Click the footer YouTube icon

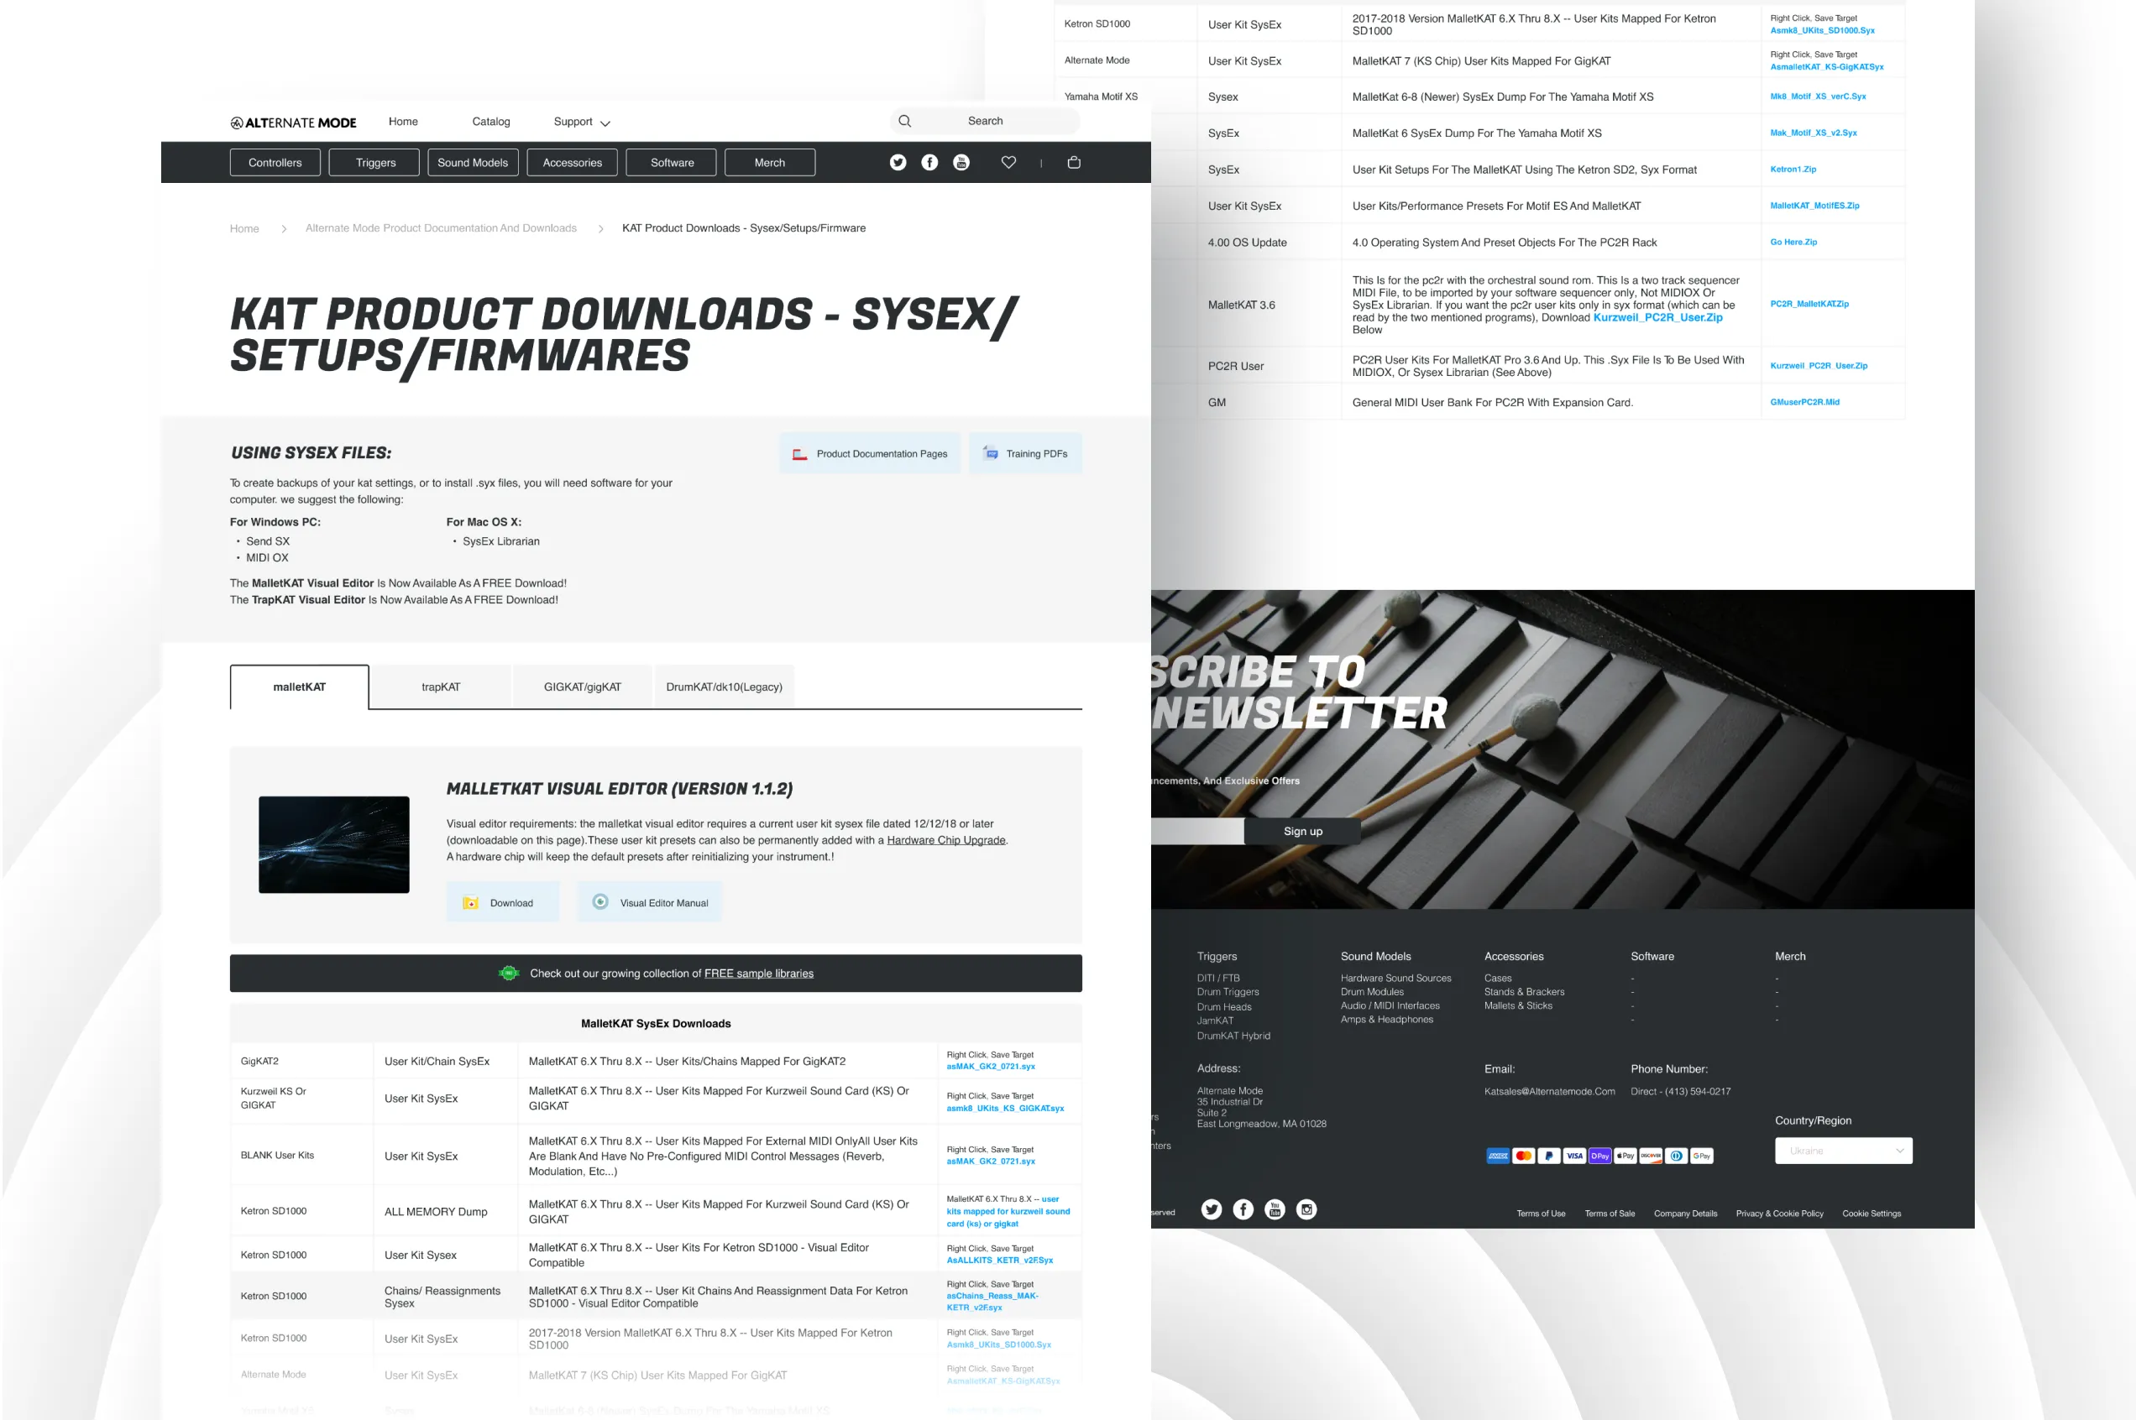coord(1274,1209)
